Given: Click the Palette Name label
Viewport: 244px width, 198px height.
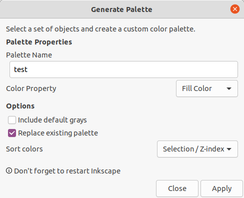Looking at the screenshot, I should tap(29, 55).
